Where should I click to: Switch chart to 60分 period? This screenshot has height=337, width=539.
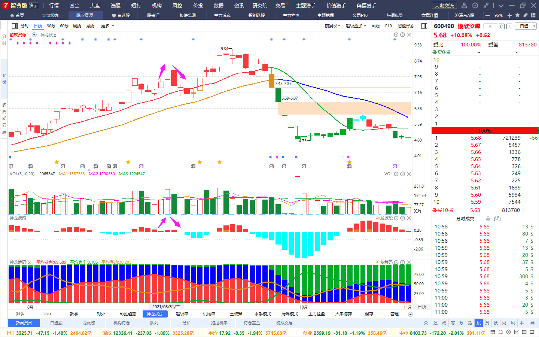(64, 26)
